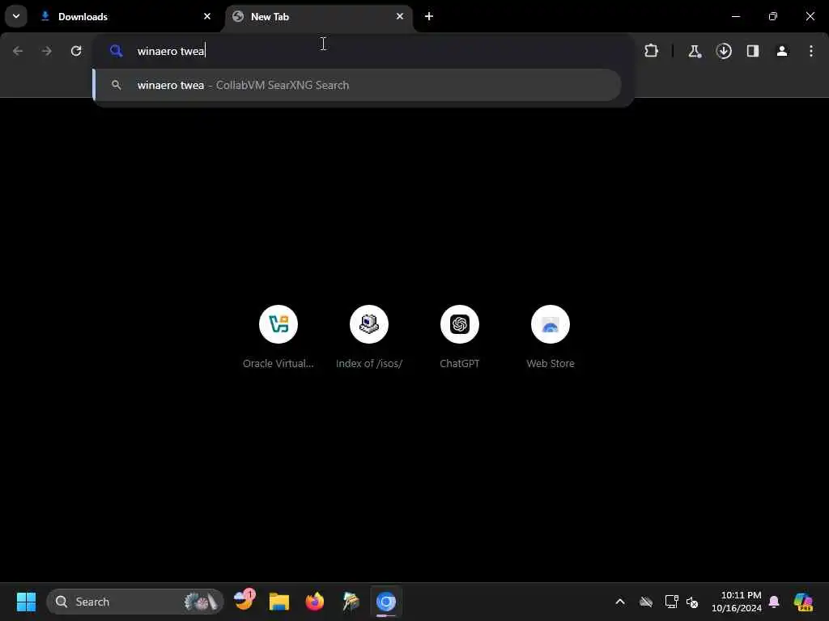This screenshot has height=621, width=829.
Task: Minimize the browser window
Action: tap(735, 16)
